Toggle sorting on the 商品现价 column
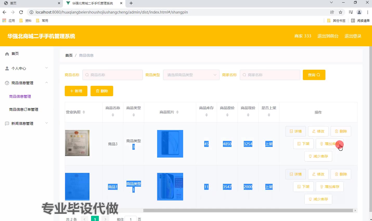This screenshot has height=221, width=372. point(248,115)
